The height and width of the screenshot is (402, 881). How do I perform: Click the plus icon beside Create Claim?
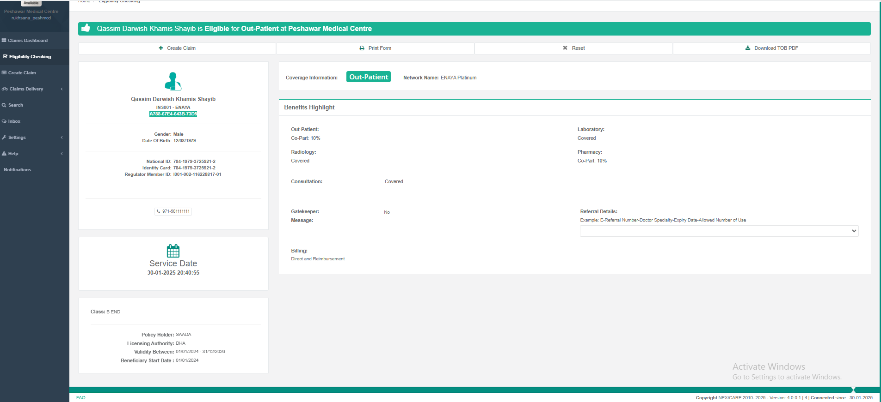coord(161,48)
